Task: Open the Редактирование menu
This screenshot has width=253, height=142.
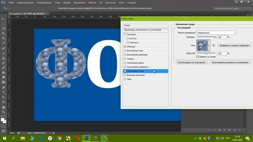Action: point(25,3)
